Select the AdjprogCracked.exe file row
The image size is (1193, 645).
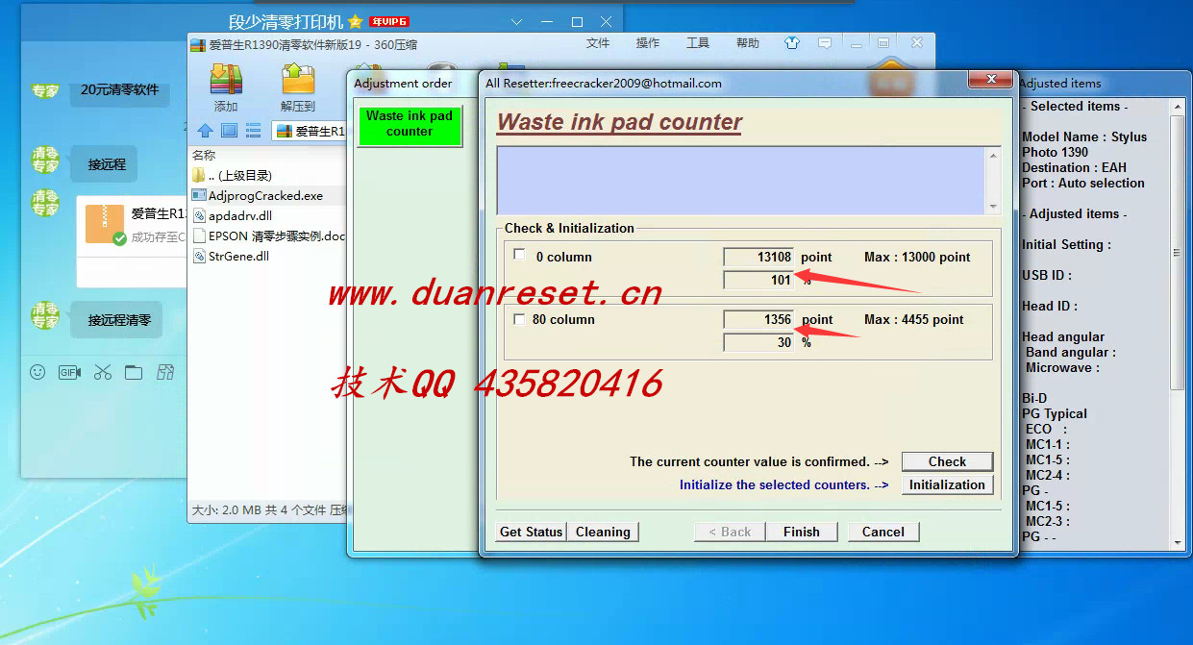coord(267,195)
